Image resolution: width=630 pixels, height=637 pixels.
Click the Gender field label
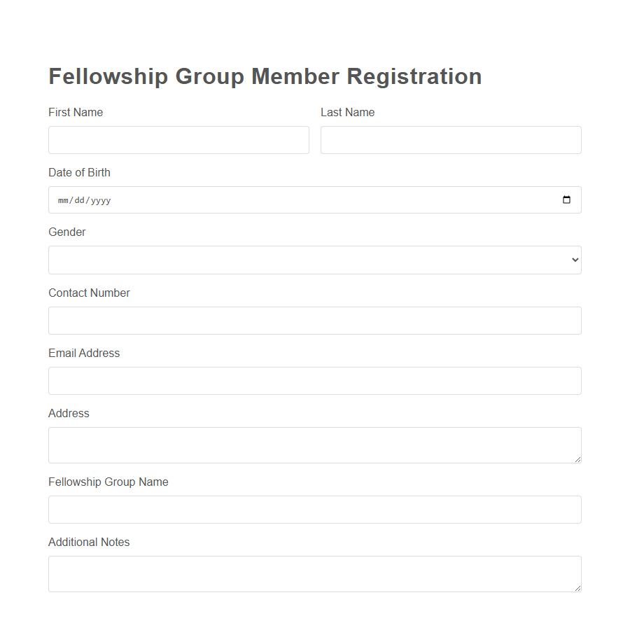pos(66,232)
